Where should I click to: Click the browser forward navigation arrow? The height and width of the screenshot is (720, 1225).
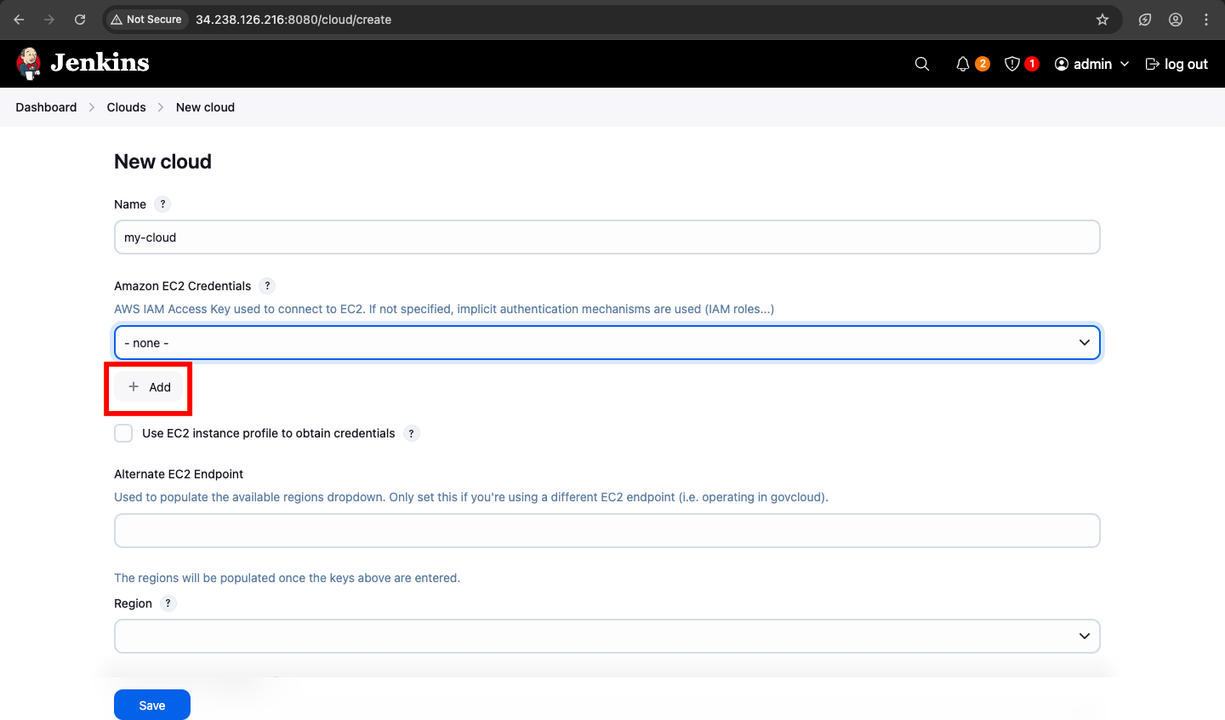(49, 20)
